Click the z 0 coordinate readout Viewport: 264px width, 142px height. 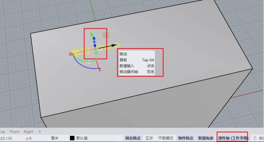point(29,138)
